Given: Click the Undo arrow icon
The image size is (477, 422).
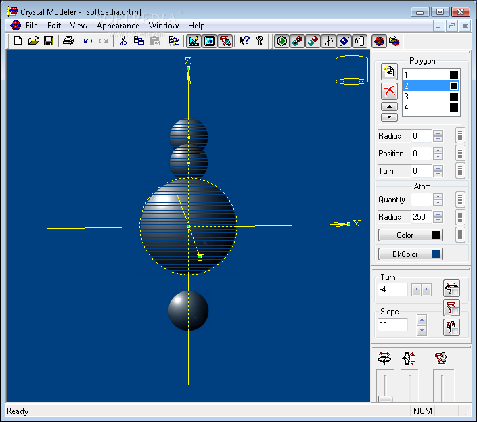Looking at the screenshot, I should pos(88,41).
